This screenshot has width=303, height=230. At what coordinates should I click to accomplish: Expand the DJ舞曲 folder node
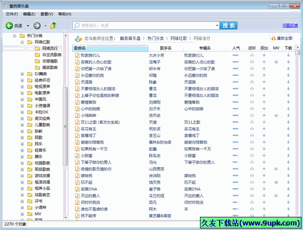[22, 74]
